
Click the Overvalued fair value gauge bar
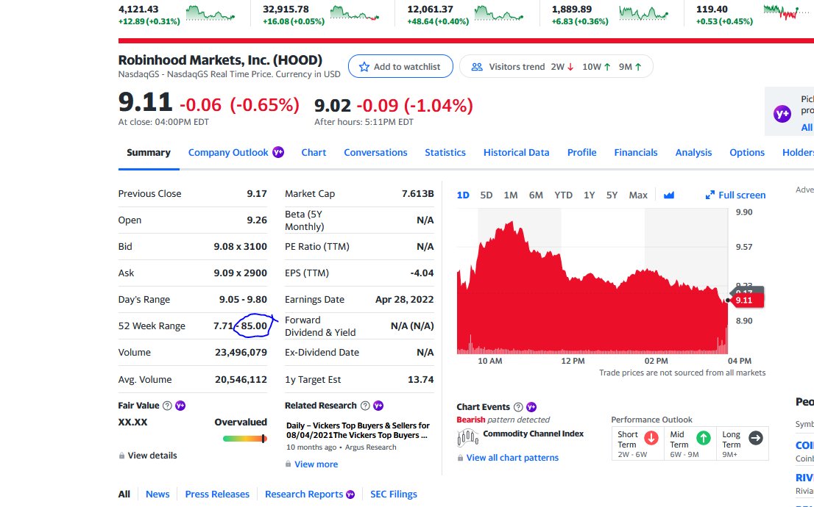point(245,439)
